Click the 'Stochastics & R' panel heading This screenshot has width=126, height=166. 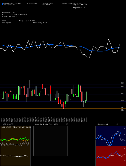(x=103, y=124)
